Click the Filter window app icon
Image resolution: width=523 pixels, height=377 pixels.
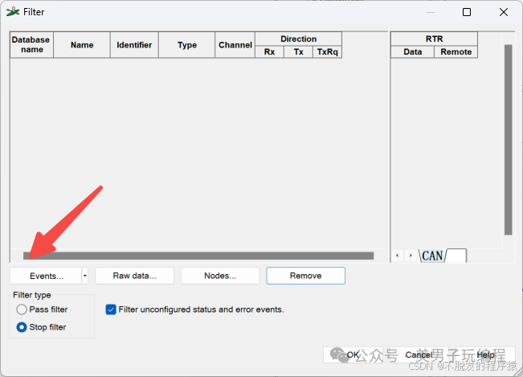tap(13, 12)
